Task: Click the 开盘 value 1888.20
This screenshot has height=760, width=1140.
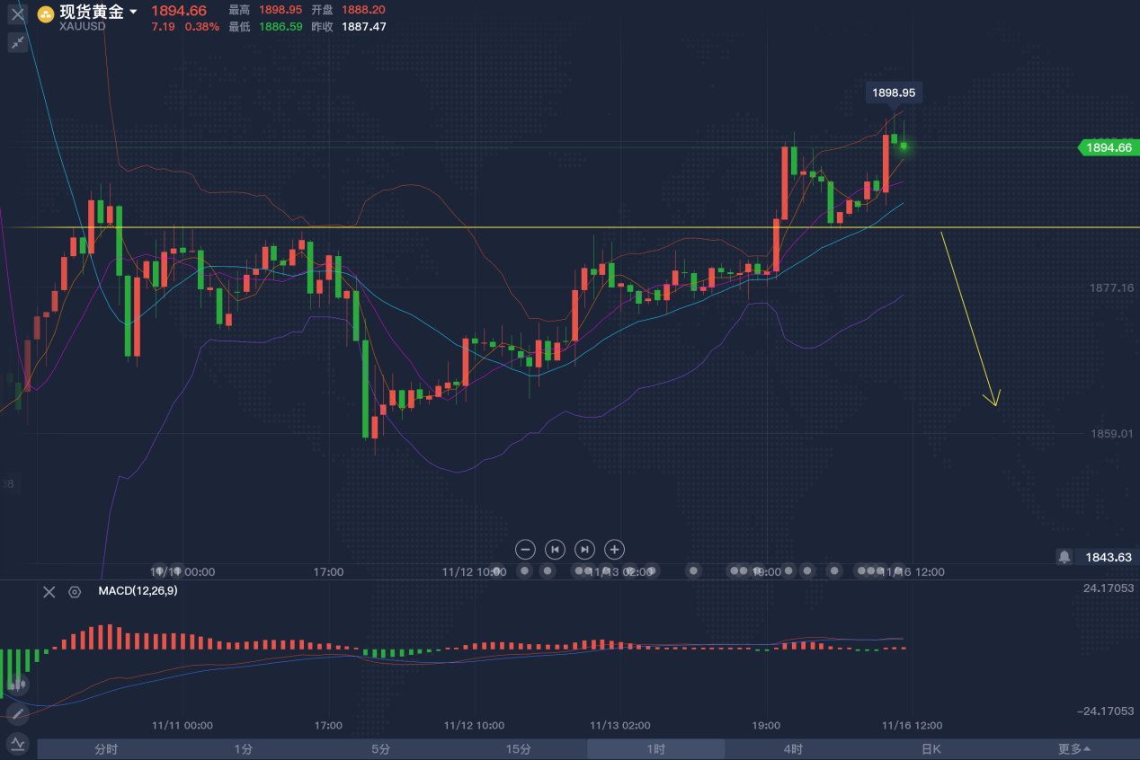Action: pos(363,10)
